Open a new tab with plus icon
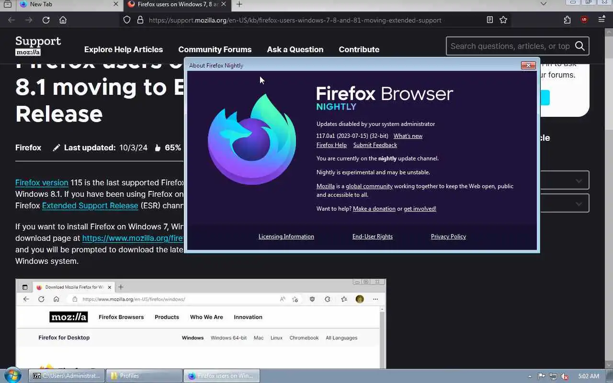Screen dimensions: 613x383 pos(239,4)
